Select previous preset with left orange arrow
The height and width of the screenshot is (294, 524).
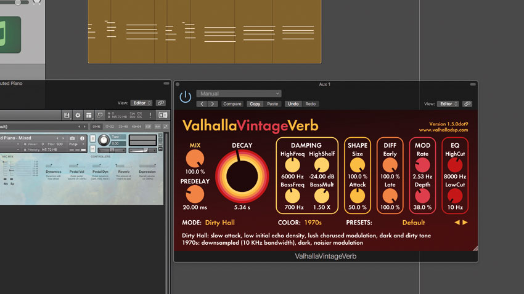coord(457,222)
